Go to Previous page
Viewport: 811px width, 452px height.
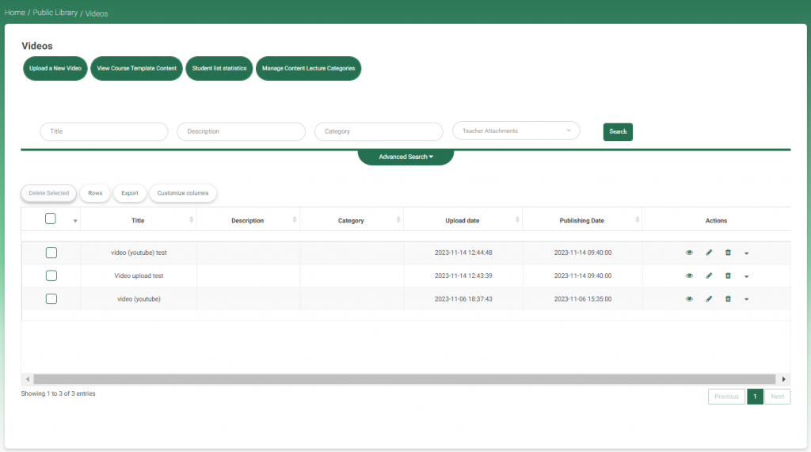point(727,397)
